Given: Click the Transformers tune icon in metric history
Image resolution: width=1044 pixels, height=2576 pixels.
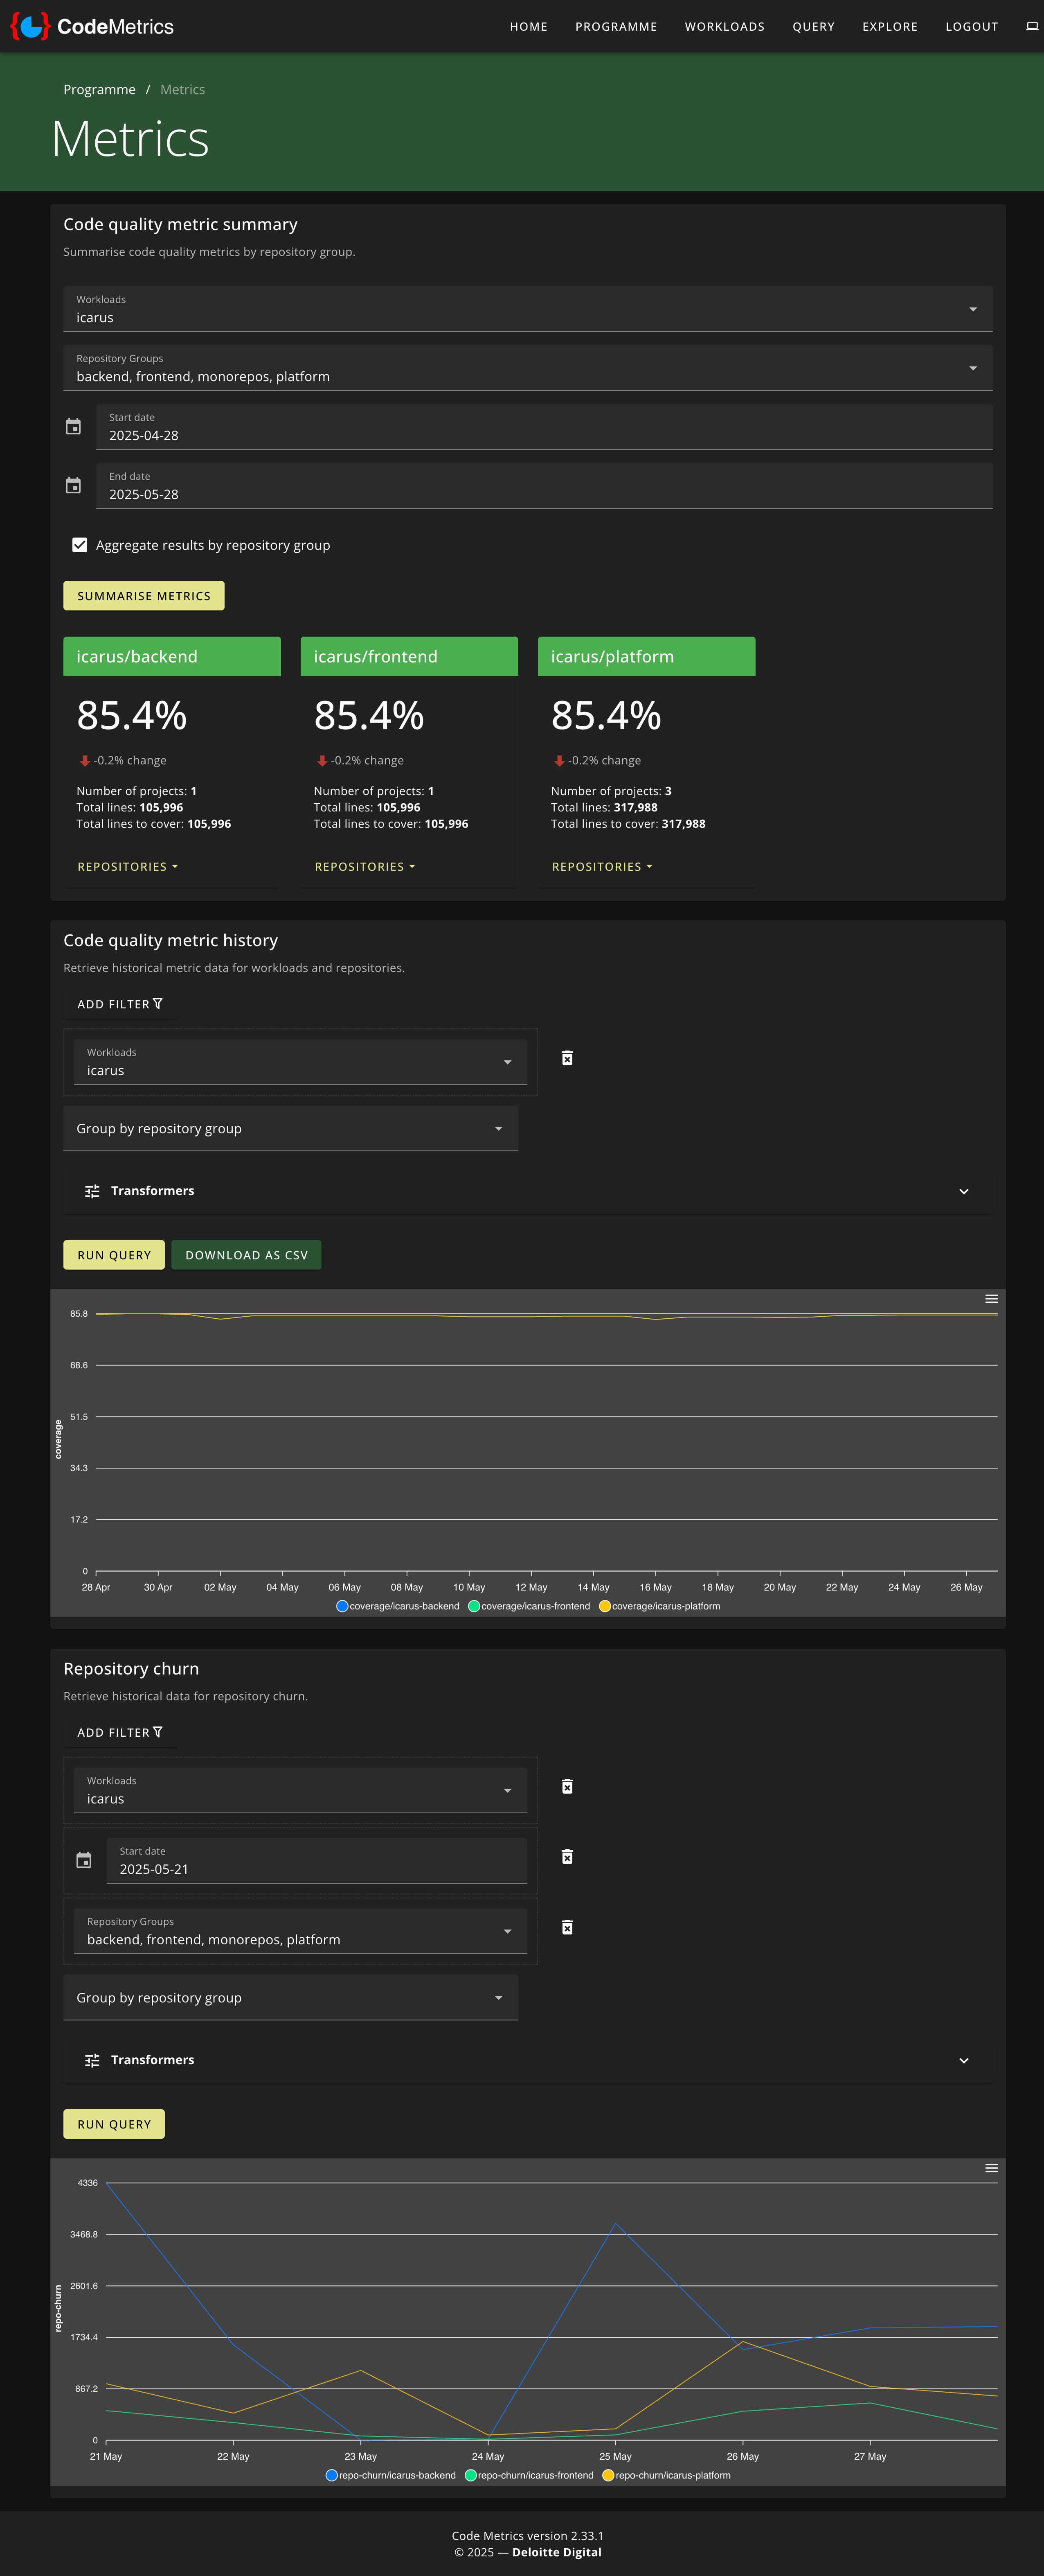Looking at the screenshot, I should click(92, 1191).
